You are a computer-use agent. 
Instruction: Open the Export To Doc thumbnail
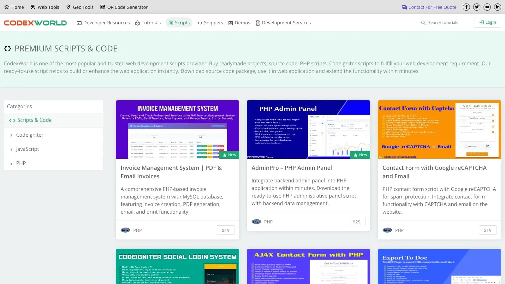click(x=439, y=266)
